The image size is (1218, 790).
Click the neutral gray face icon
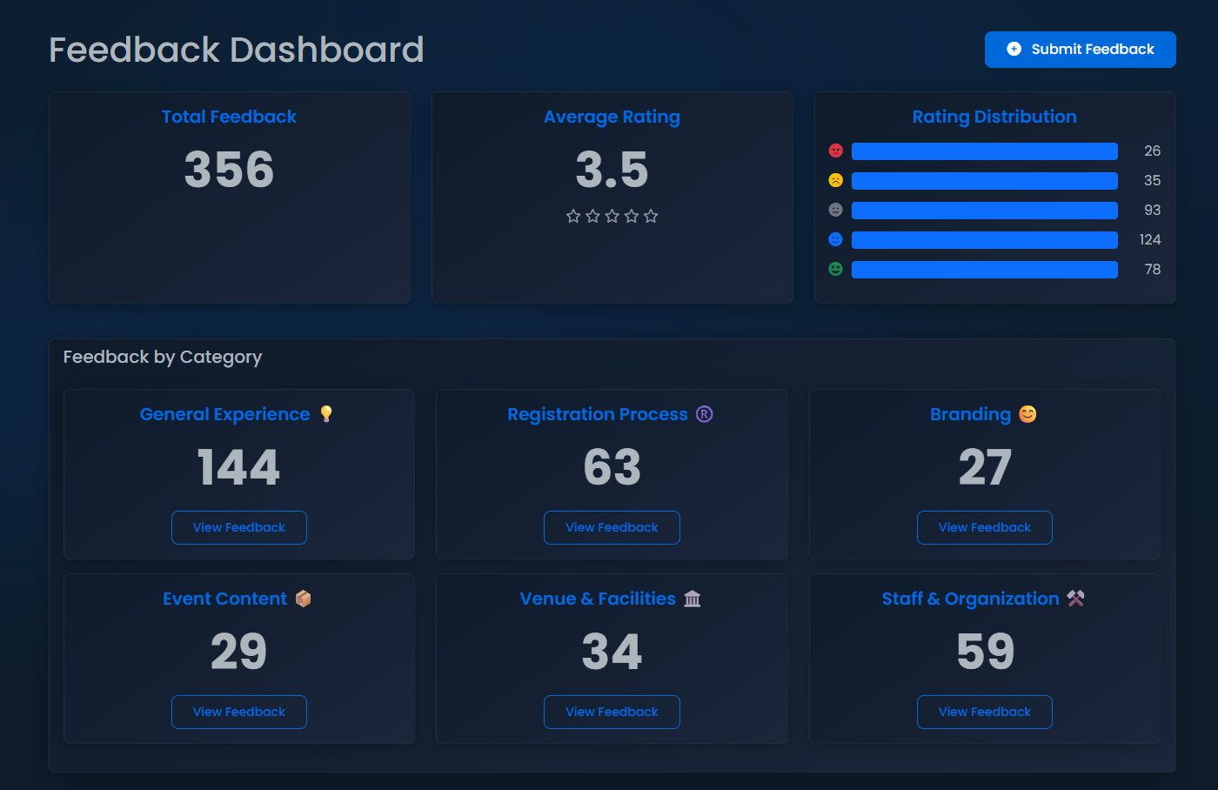(835, 211)
